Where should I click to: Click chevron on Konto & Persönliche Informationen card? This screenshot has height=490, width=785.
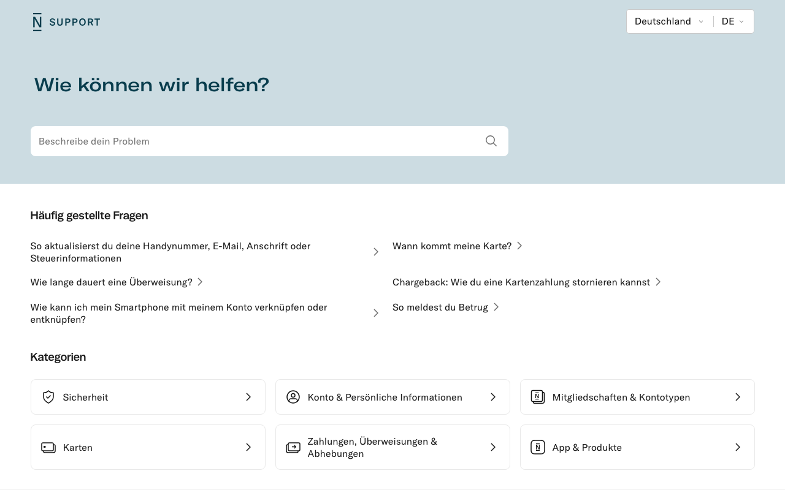point(493,397)
